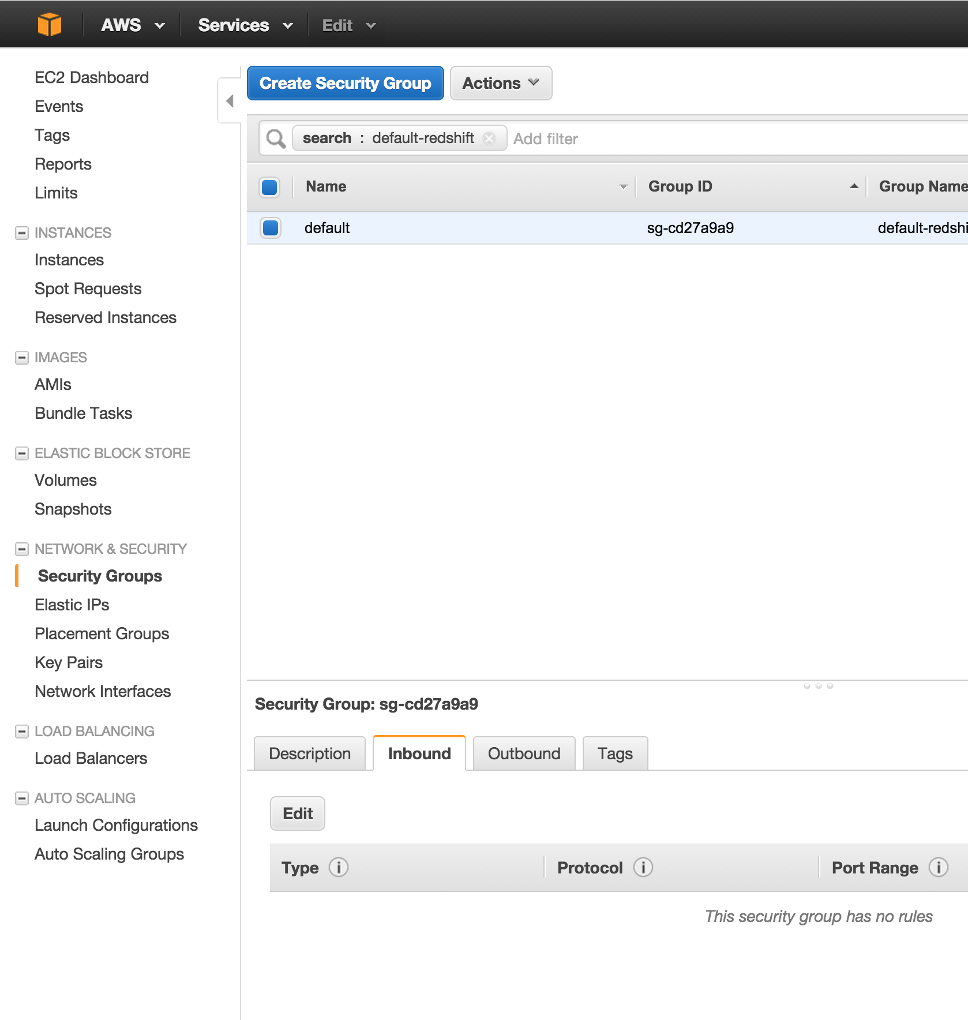Open EC2 Dashboard in sidebar
Screen dimensions: 968x1020
(92, 77)
